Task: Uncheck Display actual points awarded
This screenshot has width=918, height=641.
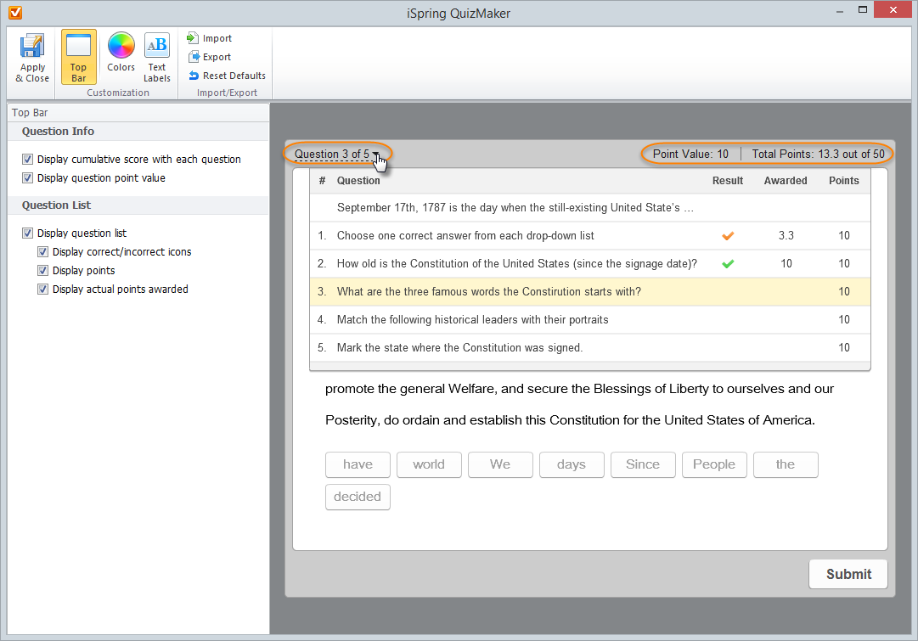Action: [43, 290]
